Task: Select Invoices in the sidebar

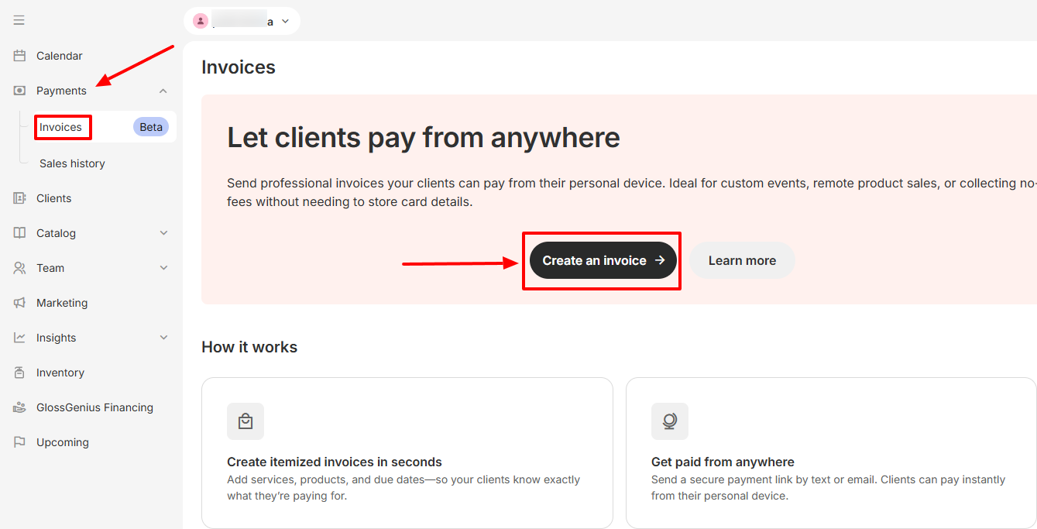Action: click(x=61, y=127)
